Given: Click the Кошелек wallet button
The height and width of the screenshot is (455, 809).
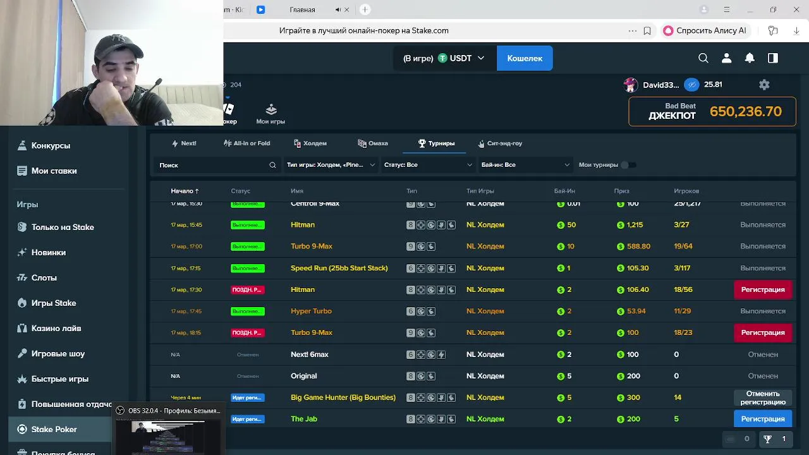Looking at the screenshot, I should click(x=525, y=58).
